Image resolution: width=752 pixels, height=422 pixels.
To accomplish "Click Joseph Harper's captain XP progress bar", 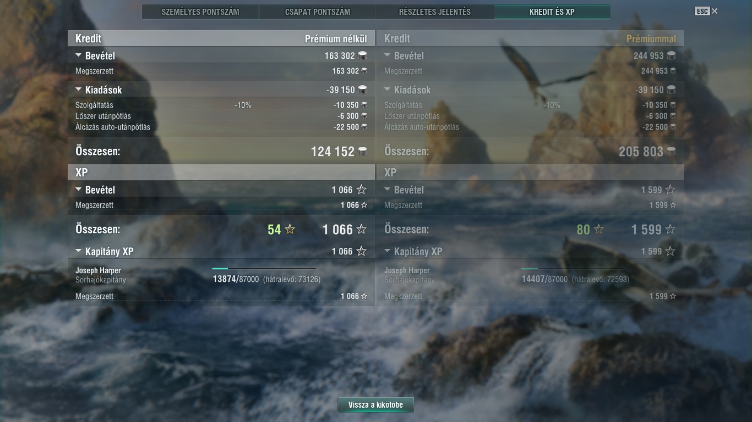I will pyautogui.click(x=264, y=269).
